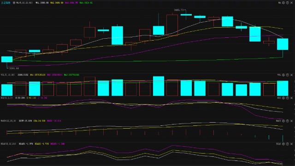Open help icon for main MA chart
The width and height of the screenshot is (295, 166).
288,3
